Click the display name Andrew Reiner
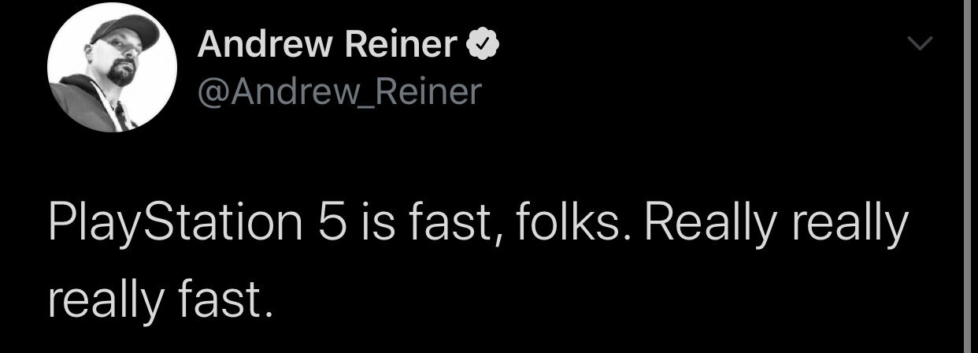 pos(327,45)
